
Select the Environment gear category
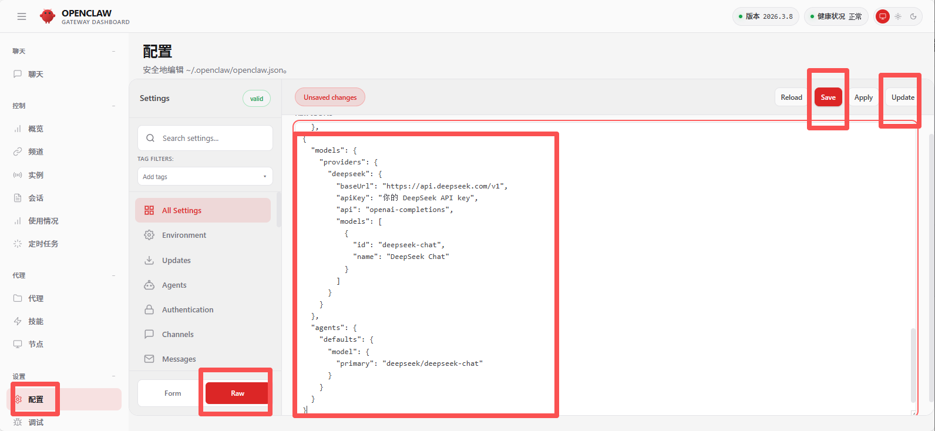click(x=203, y=235)
